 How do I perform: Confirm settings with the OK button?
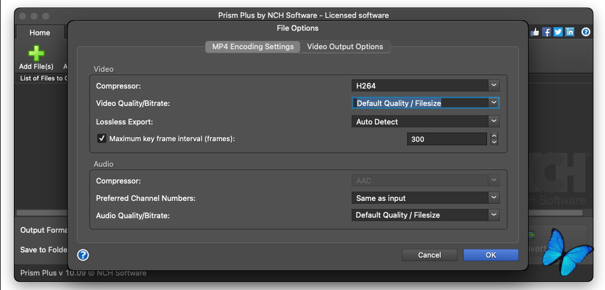[x=490, y=255]
